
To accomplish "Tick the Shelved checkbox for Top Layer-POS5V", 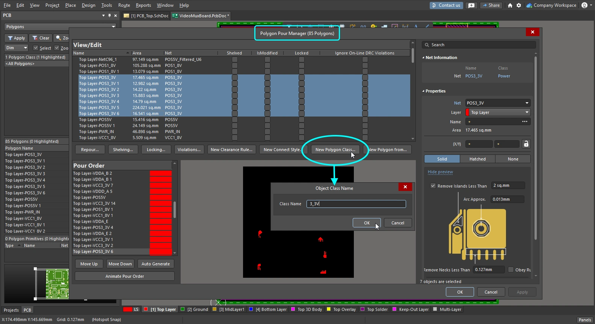I will click(x=234, y=120).
